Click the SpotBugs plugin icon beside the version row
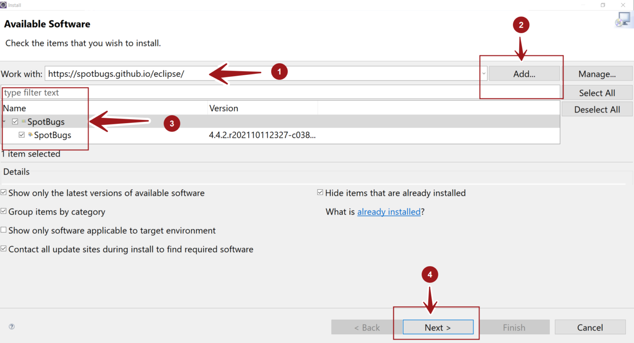The width and height of the screenshot is (634, 343). pyautogui.click(x=30, y=135)
